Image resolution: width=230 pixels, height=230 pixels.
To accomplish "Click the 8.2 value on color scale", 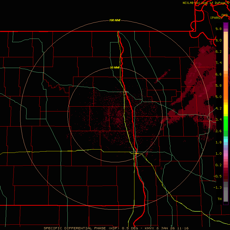I will click(x=218, y=51).
